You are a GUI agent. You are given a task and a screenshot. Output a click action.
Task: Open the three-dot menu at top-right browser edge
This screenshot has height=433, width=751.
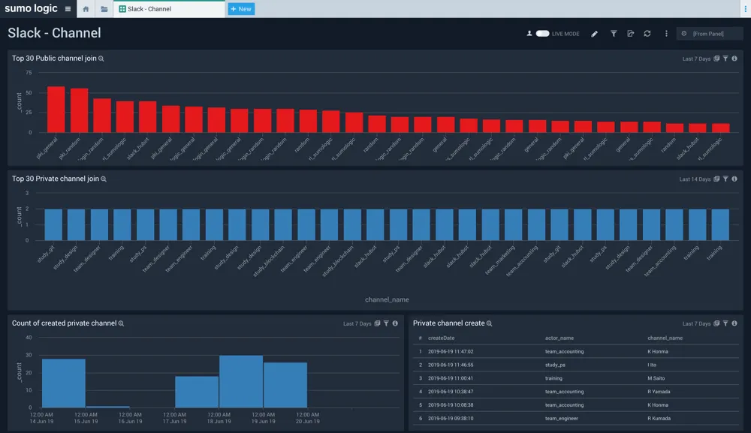[745, 9]
